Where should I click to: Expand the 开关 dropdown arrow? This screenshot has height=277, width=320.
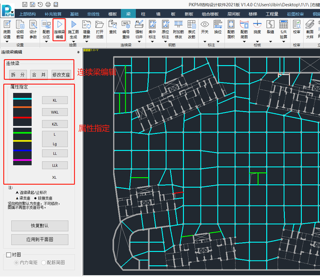(205, 41)
